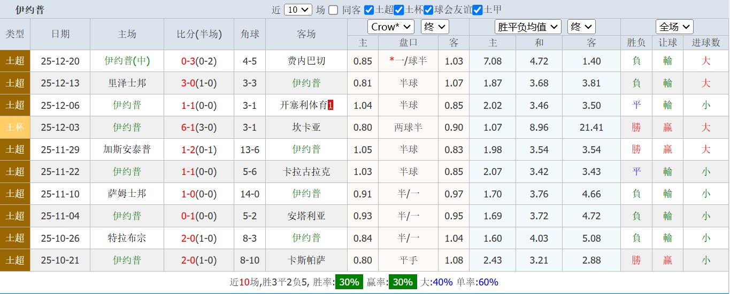The height and width of the screenshot is (294, 730).
Task: Click handicap 两球半 cell
Action: click(x=409, y=128)
